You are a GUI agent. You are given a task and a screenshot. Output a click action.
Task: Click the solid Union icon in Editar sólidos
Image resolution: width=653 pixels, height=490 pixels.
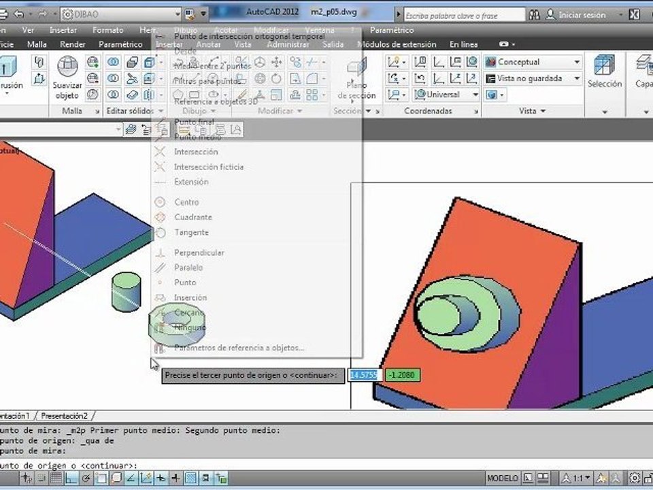(113, 62)
